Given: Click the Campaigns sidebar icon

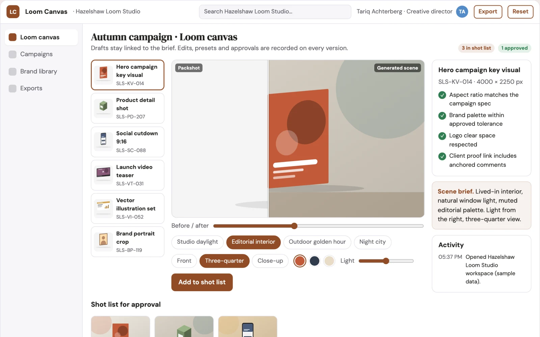Looking at the screenshot, I should click(12, 54).
